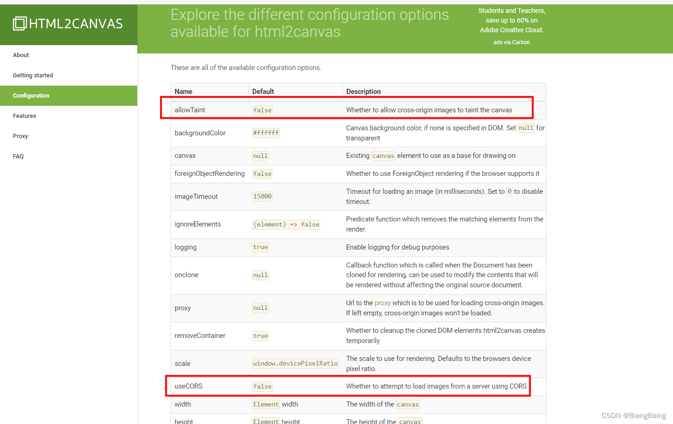Select the 'scale' option name
The image size is (673, 424).
coord(182,364)
